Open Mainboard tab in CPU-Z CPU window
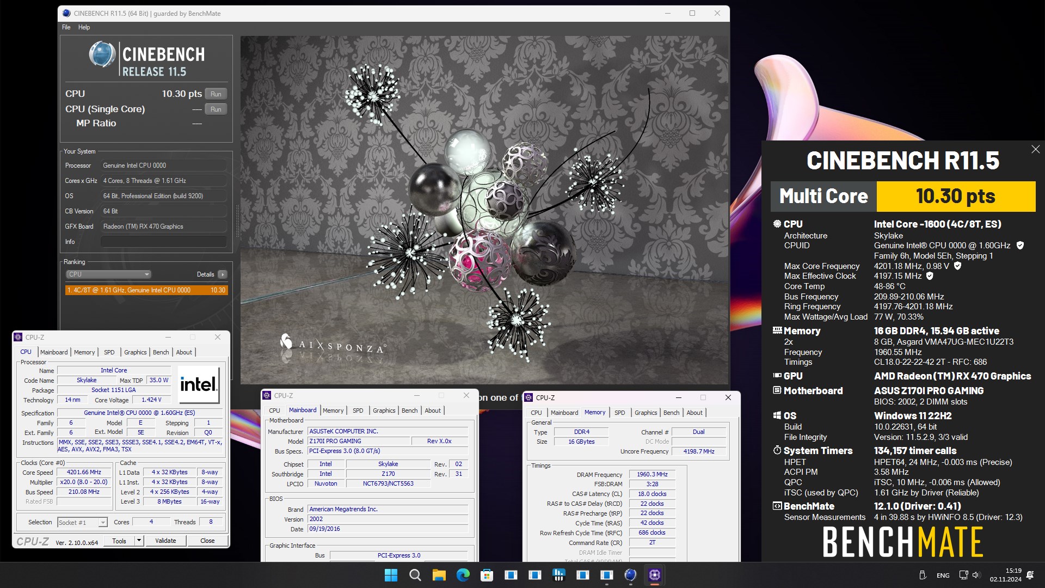 point(54,352)
